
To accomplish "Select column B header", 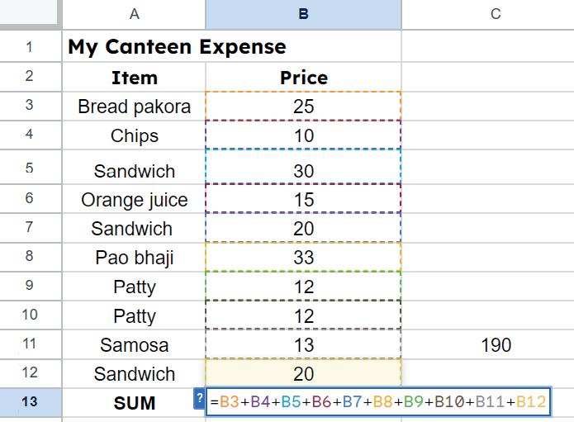I will 303,13.
